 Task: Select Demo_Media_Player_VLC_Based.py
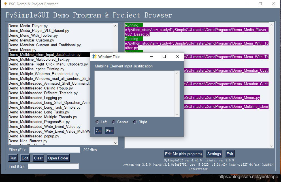click(x=61, y=31)
